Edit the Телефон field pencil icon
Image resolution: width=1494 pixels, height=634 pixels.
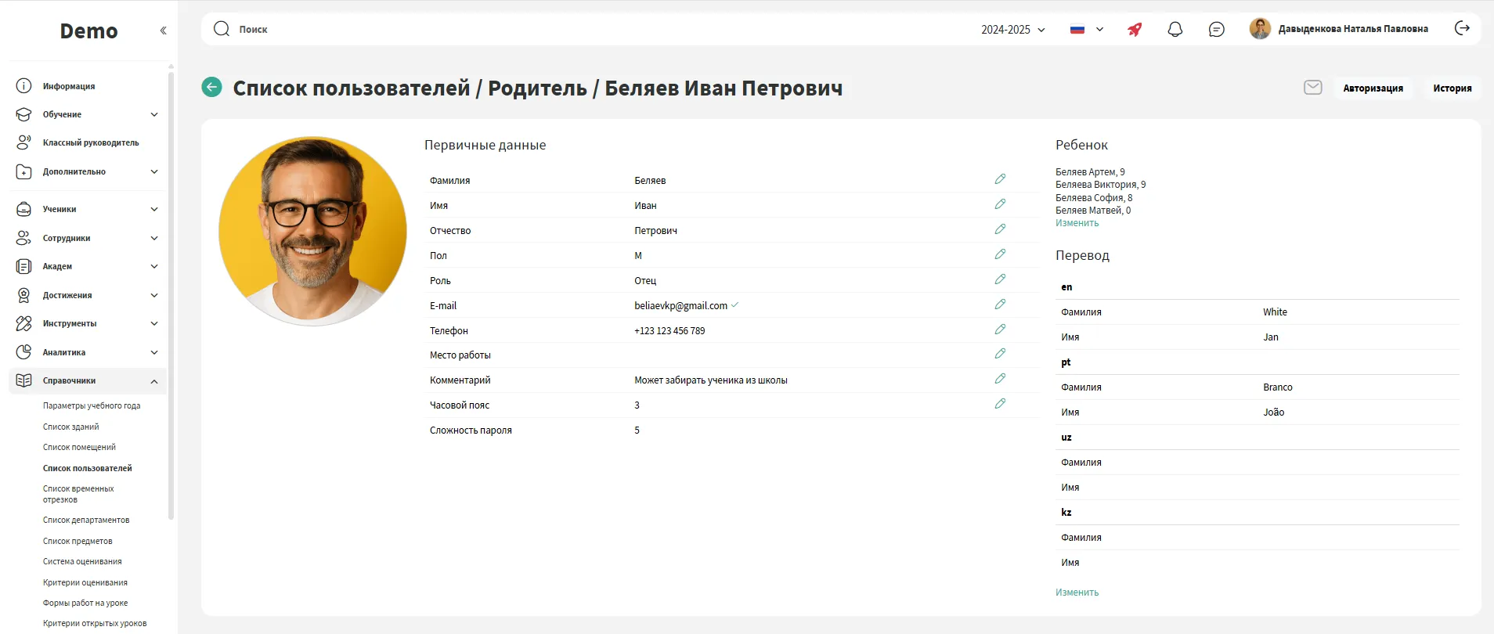coord(1000,330)
